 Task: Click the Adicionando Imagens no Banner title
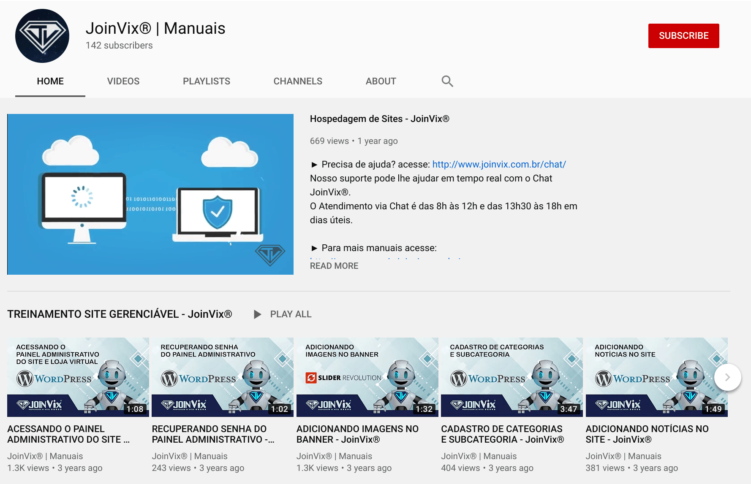(x=357, y=434)
